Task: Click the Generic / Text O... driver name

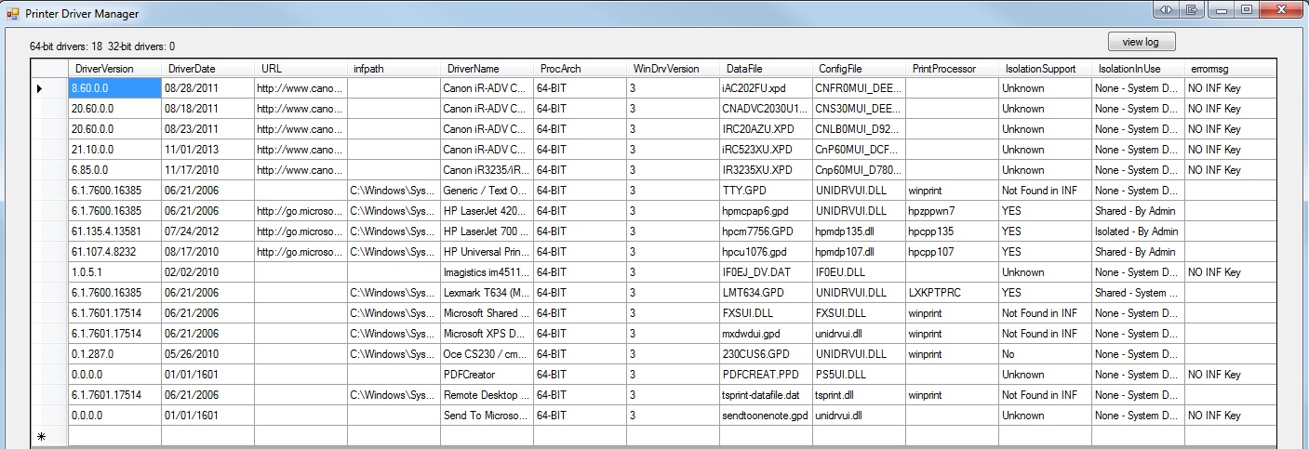Action: coord(487,191)
